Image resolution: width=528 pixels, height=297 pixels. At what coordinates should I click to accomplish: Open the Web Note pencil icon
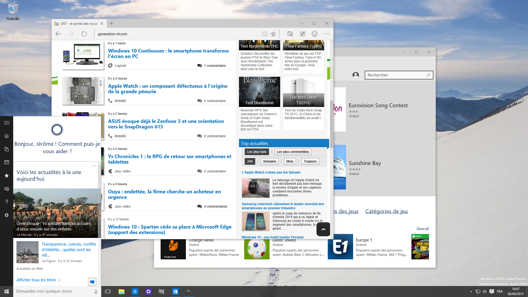pos(302,34)
